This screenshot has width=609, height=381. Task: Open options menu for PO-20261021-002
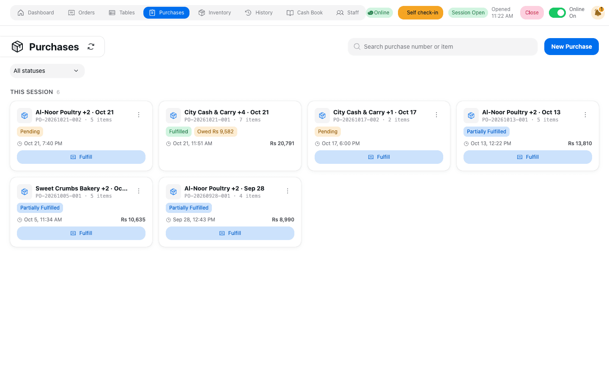[139, 115]
